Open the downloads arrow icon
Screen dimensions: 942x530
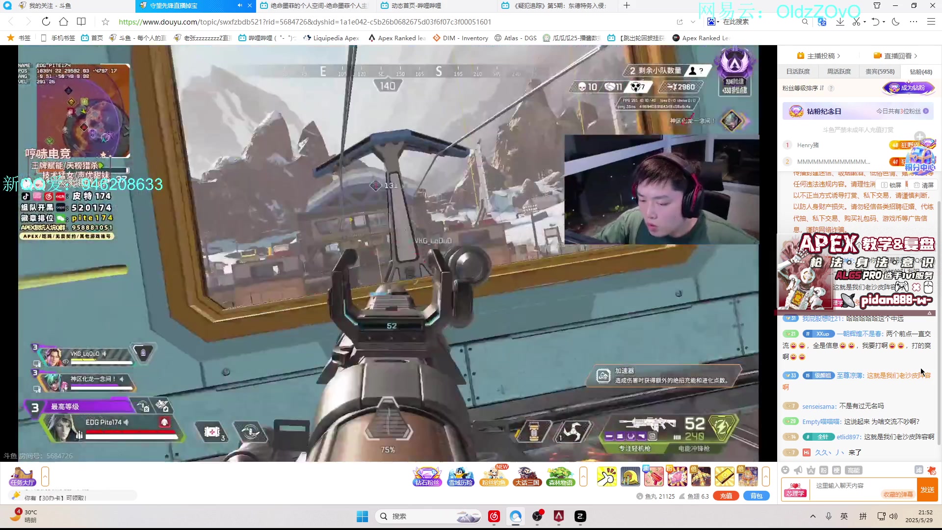840,22
